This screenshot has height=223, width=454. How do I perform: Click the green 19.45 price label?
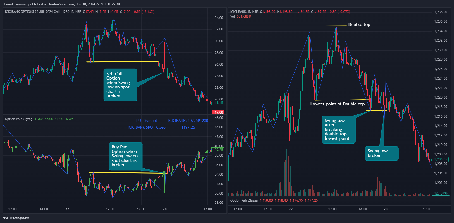219,103
